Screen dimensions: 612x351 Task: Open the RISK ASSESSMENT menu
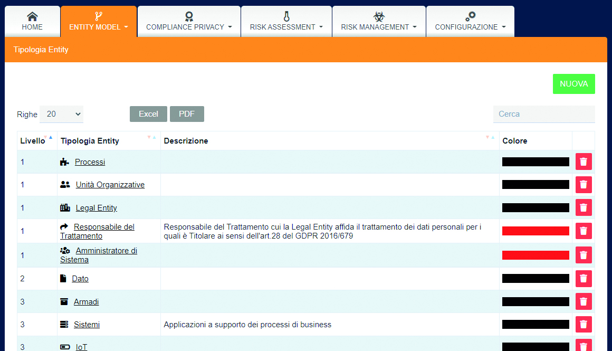pos(286,21)
